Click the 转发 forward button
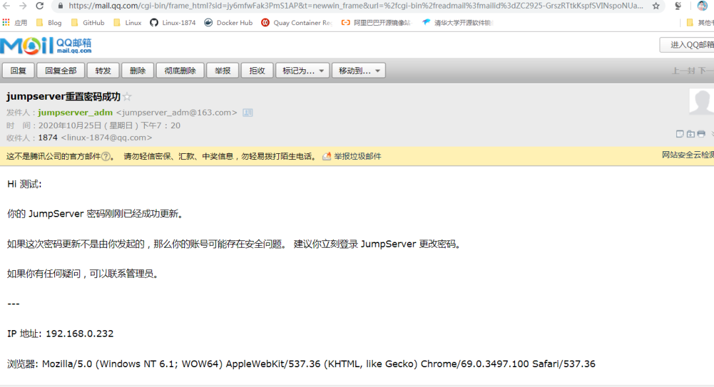The image size is (714, 387). (103, 71)
